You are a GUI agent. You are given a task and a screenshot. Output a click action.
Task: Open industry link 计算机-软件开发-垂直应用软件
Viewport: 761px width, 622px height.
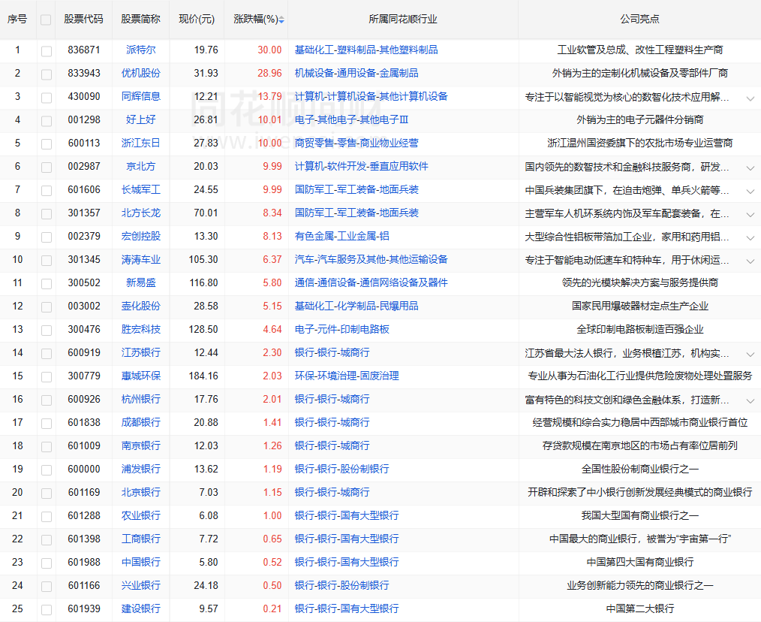tap(362, 166)
